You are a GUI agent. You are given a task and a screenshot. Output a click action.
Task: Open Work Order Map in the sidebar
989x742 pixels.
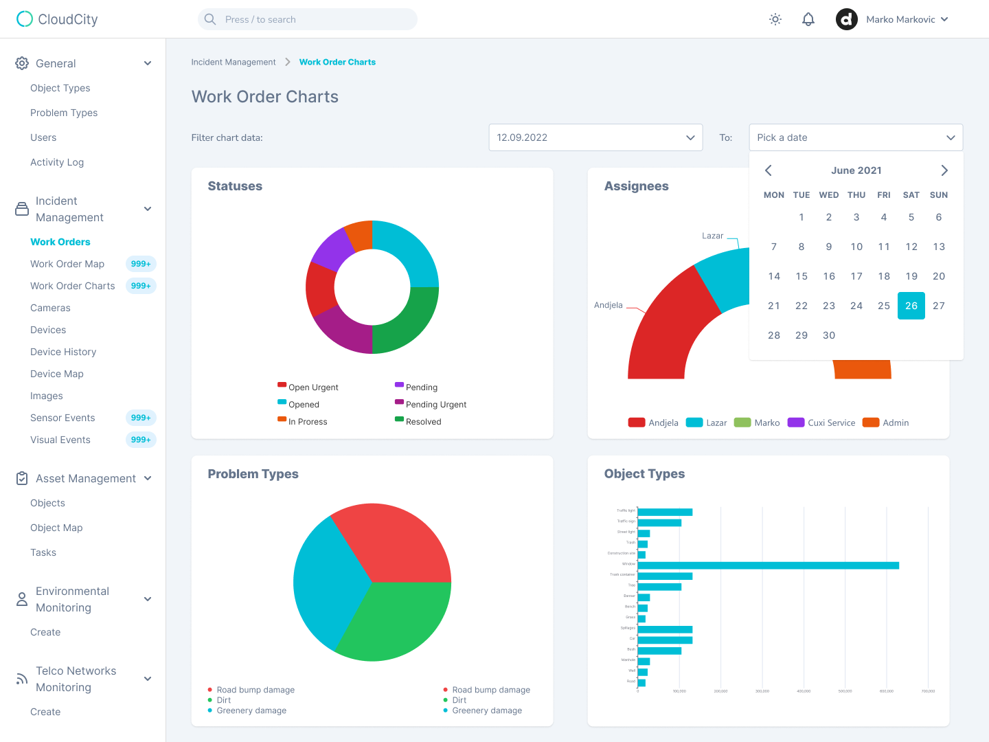coord(67,264)
